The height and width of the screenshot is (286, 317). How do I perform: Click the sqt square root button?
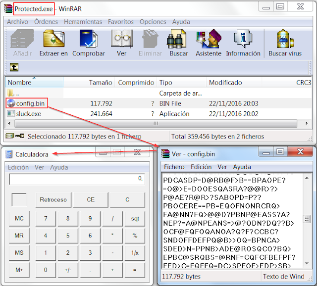tap(135, 219)
